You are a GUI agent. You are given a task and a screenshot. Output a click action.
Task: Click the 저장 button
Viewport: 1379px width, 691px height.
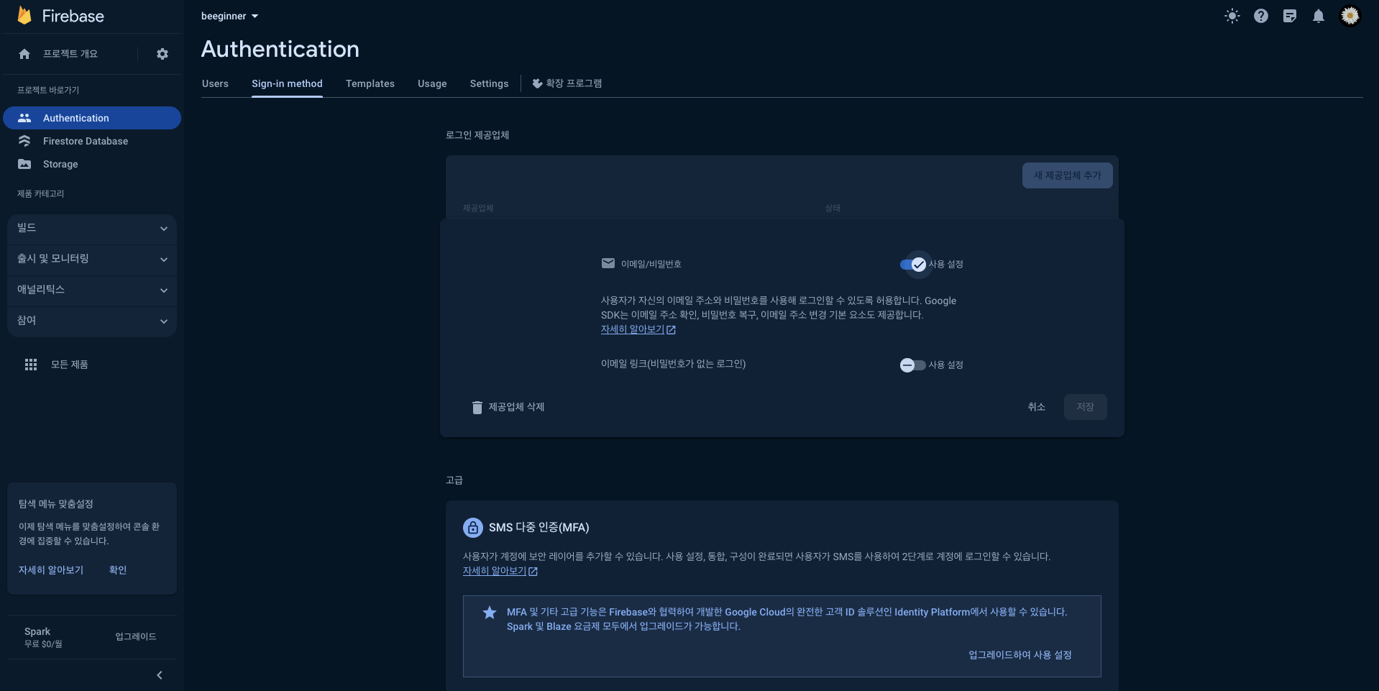[x=1085, y=407]
